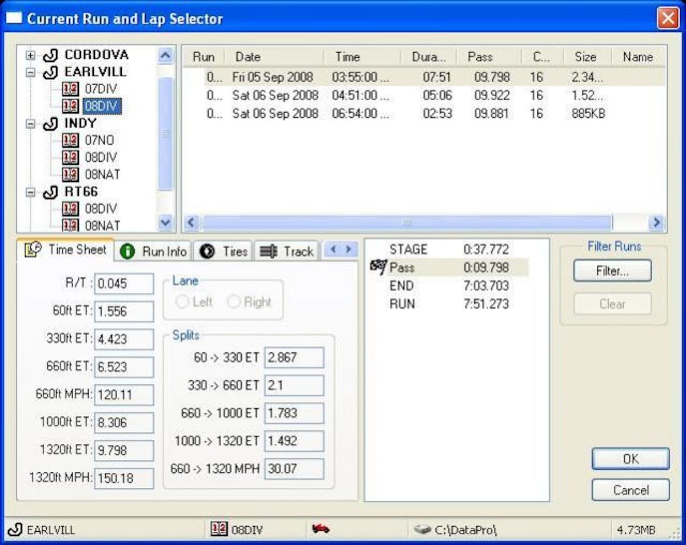The width and height of the screenshot is (686, 545).
Task: Click the 07DIV event icon under EARLVILL
Action: pos(70,89)
